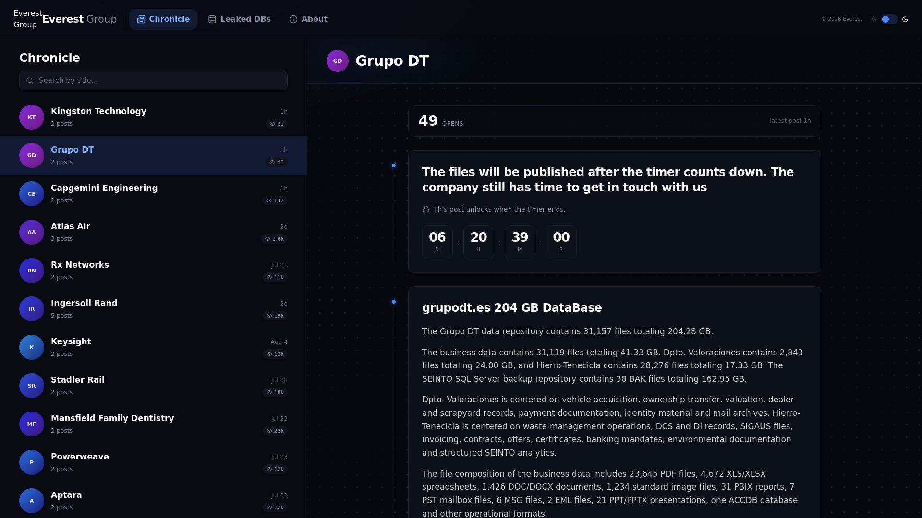
Task: Click the 48 views badge for Grupo DT
Action: (x=277, y=162)
